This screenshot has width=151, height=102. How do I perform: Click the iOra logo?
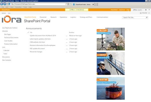click(x=12, y=19)
